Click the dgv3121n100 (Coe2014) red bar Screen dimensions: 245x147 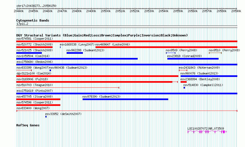pos(97,76)
